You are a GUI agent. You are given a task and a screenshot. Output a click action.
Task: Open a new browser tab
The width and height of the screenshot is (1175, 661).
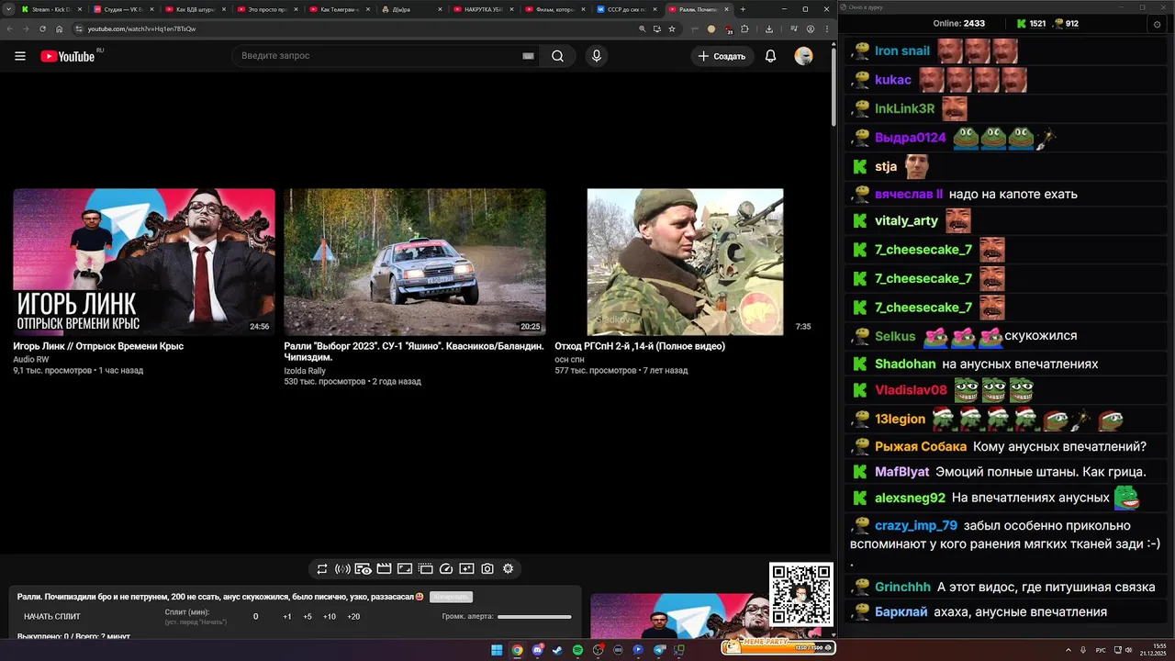[744, 9]
